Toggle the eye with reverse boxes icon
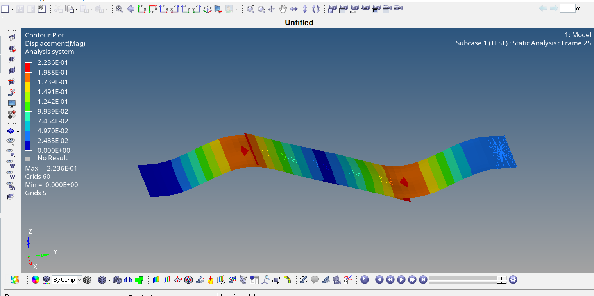 (x=11, y=185)
